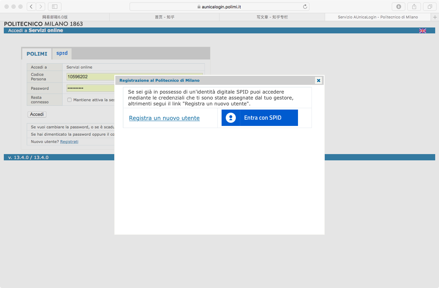Select the SPID login tab
The height and width of the screenshot is (288, 439).
pyautogui.click(x=62, y=54)
